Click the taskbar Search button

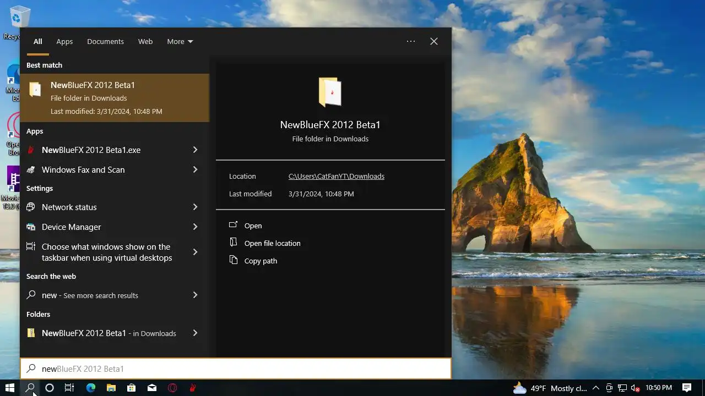coord(30,388)
